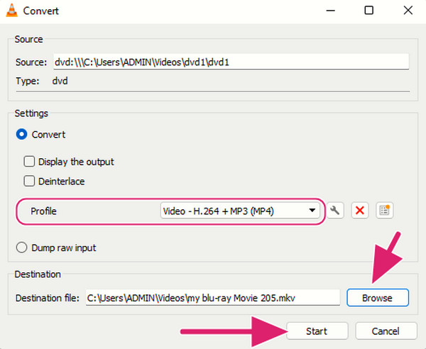Click Start to begin conversion
Viewport: 426px width, 349px height.
pyautogui.click(x=317, y=331)
